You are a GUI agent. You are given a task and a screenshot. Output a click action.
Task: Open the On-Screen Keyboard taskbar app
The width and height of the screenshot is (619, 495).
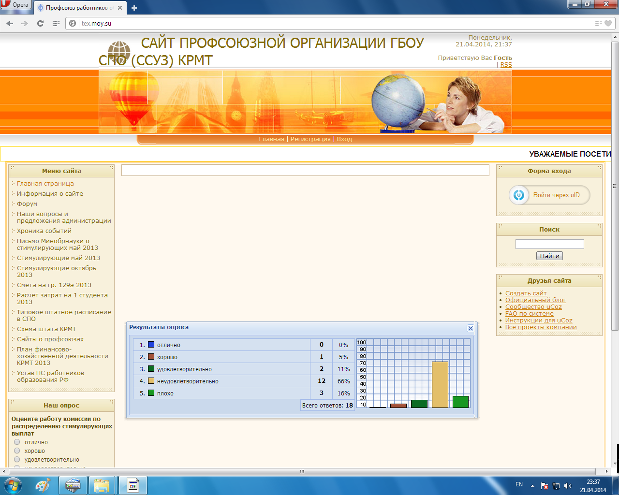pos(73,485)
